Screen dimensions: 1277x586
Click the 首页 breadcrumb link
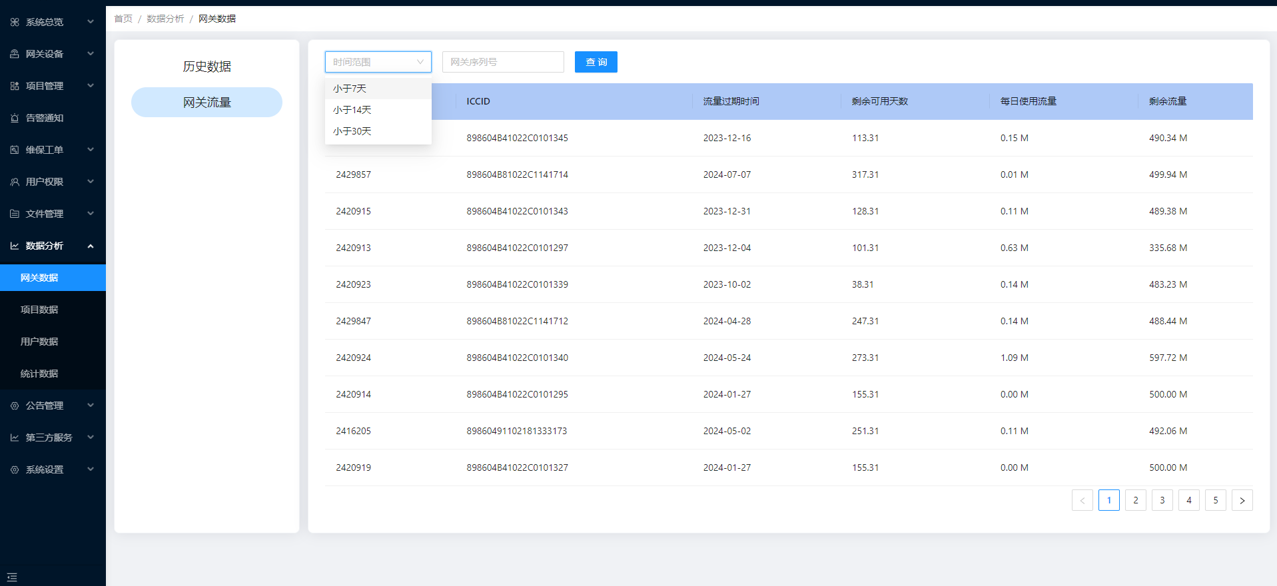point(123,19)
